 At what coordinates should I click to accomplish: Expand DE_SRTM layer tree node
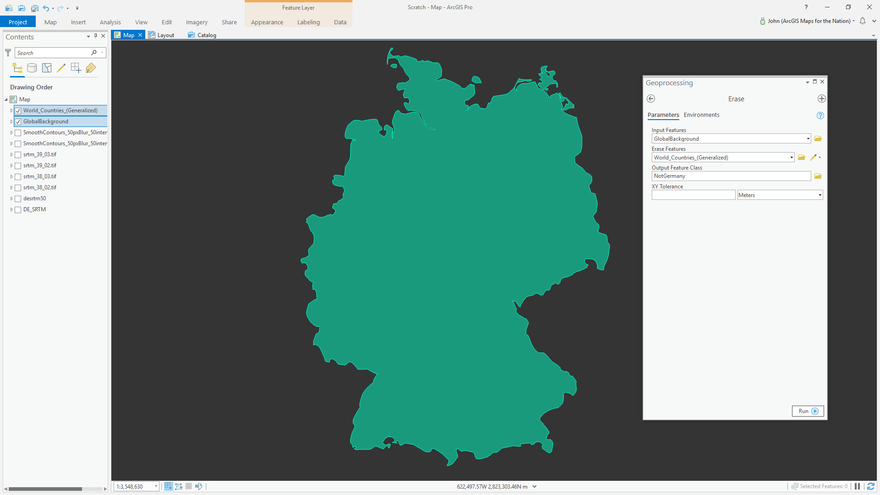coord(11,210)
